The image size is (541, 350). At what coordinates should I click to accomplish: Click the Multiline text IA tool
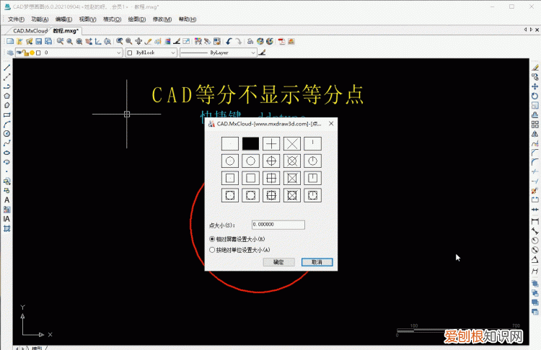pyautogui.click(x=7, y=219)
